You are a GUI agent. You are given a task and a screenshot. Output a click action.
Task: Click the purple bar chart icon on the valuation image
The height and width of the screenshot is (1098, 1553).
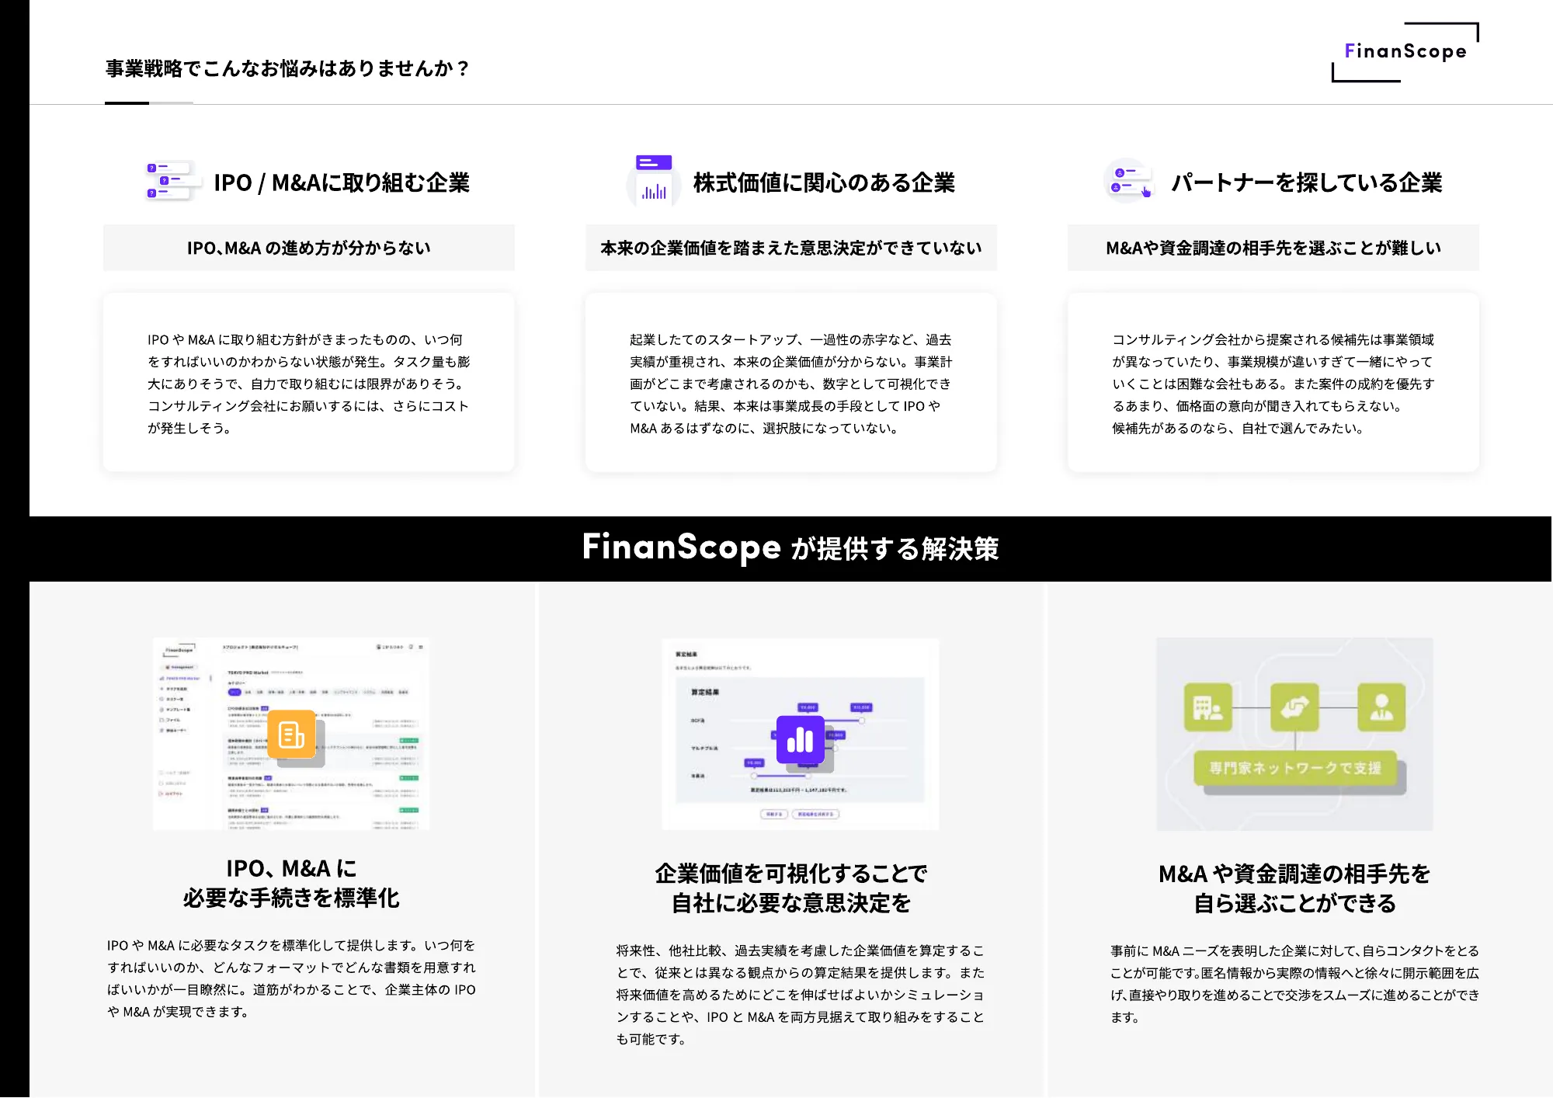(x=801, y=740)
